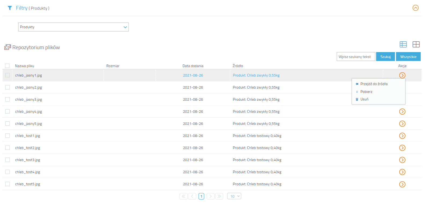The image size is (425, 203).
Task: Click the Filtry heading text
Action: pyautogui.click(x=22, y=8)
